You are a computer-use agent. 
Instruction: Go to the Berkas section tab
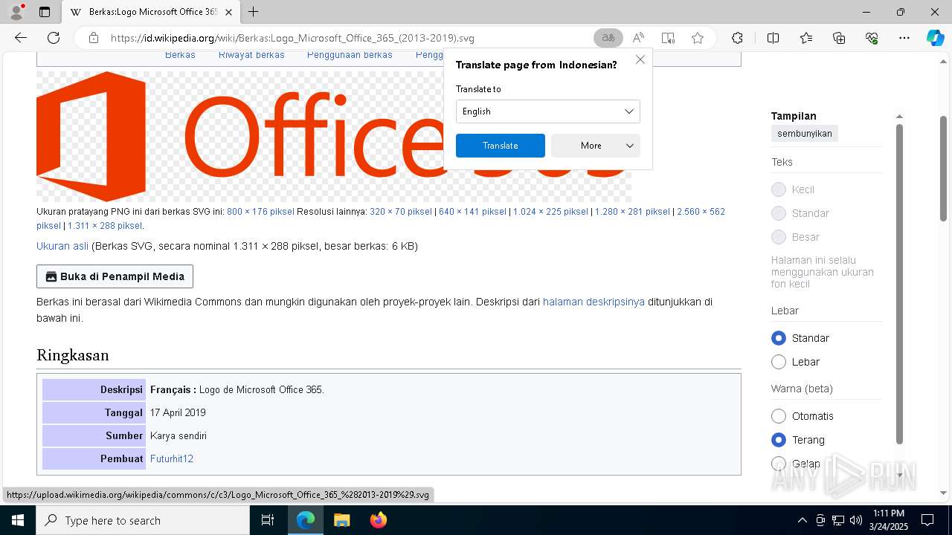click(180, 55)
